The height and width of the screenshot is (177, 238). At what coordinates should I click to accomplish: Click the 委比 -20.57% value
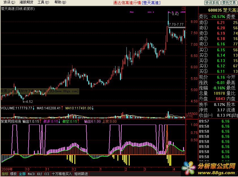(x=218, y=17)
